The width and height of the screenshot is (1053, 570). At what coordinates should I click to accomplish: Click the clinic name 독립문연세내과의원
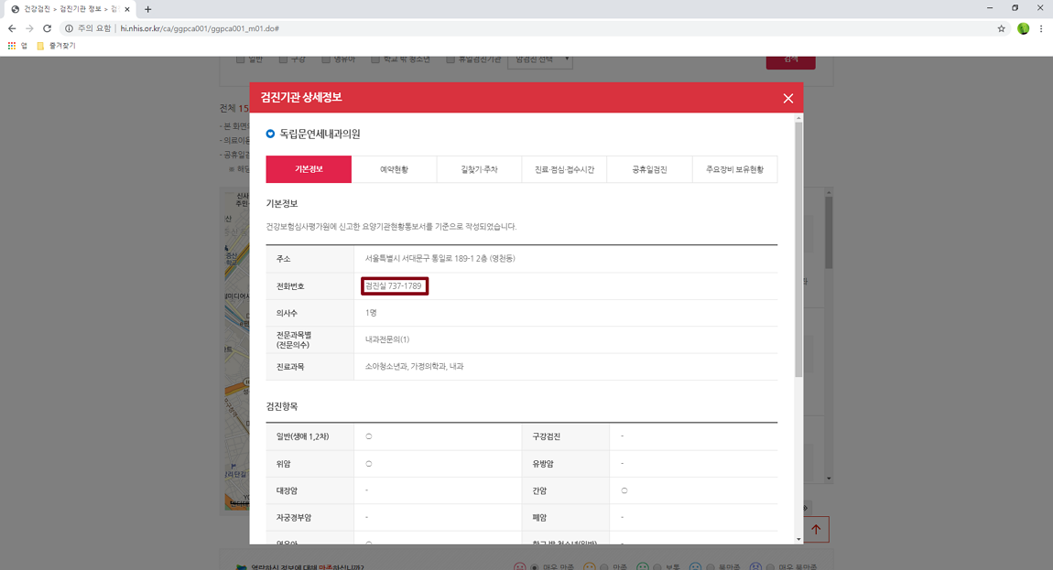320,134
